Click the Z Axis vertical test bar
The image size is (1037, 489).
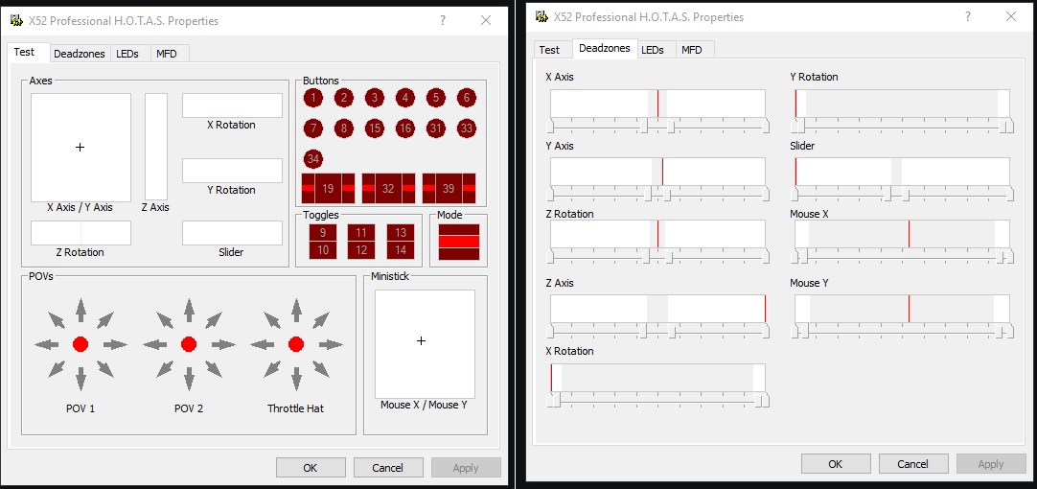tap(156, 147)
